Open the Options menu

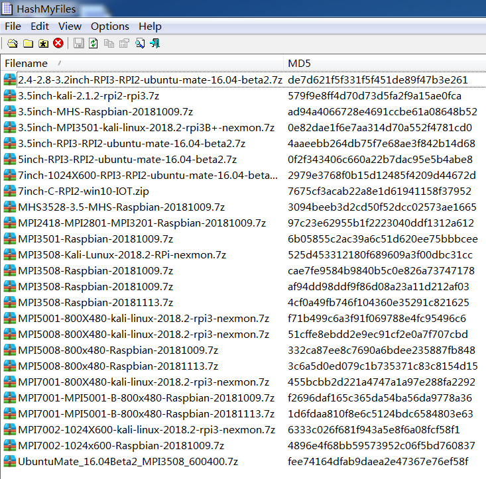(x=110, y=27)
